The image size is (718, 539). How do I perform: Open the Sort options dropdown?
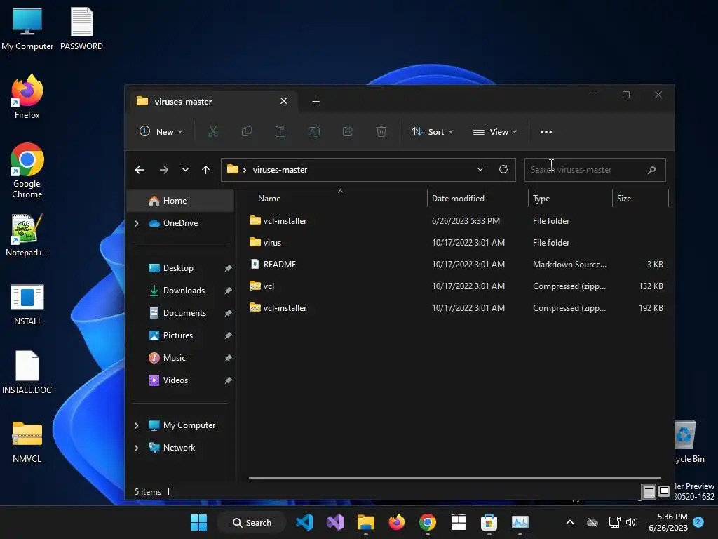click(x=432, y=131)
